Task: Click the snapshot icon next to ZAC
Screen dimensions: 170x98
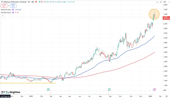Action: pos(161,2)
